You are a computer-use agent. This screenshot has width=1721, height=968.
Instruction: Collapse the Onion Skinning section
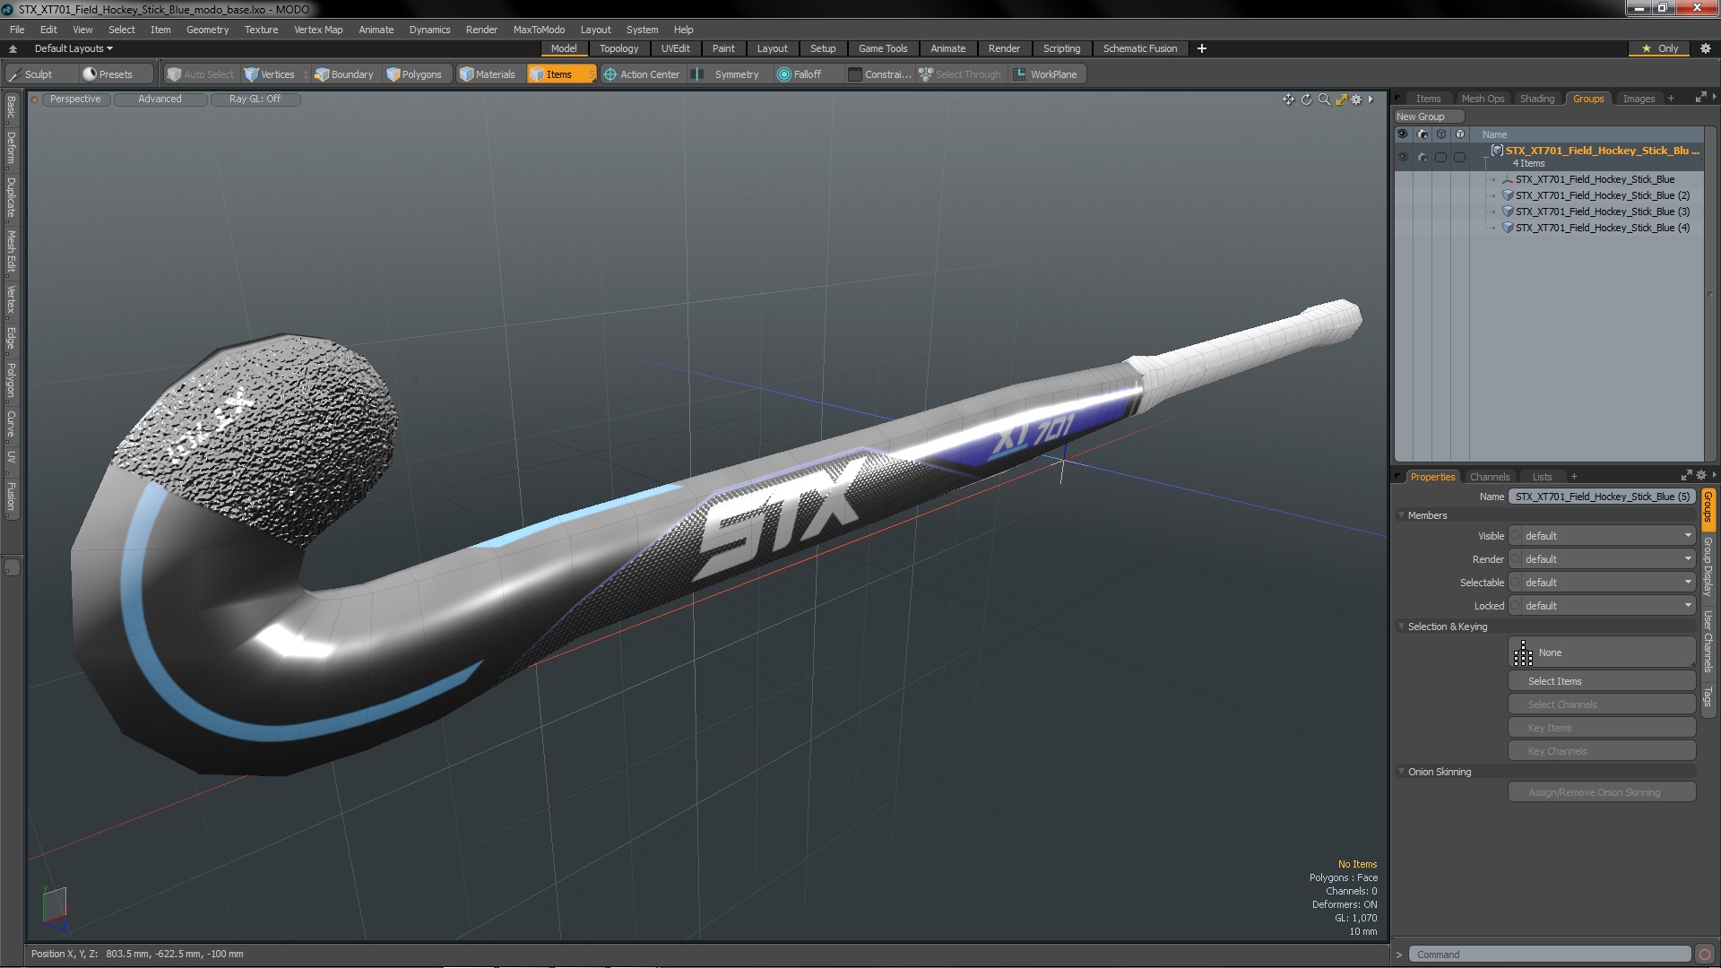[1402, 772]
